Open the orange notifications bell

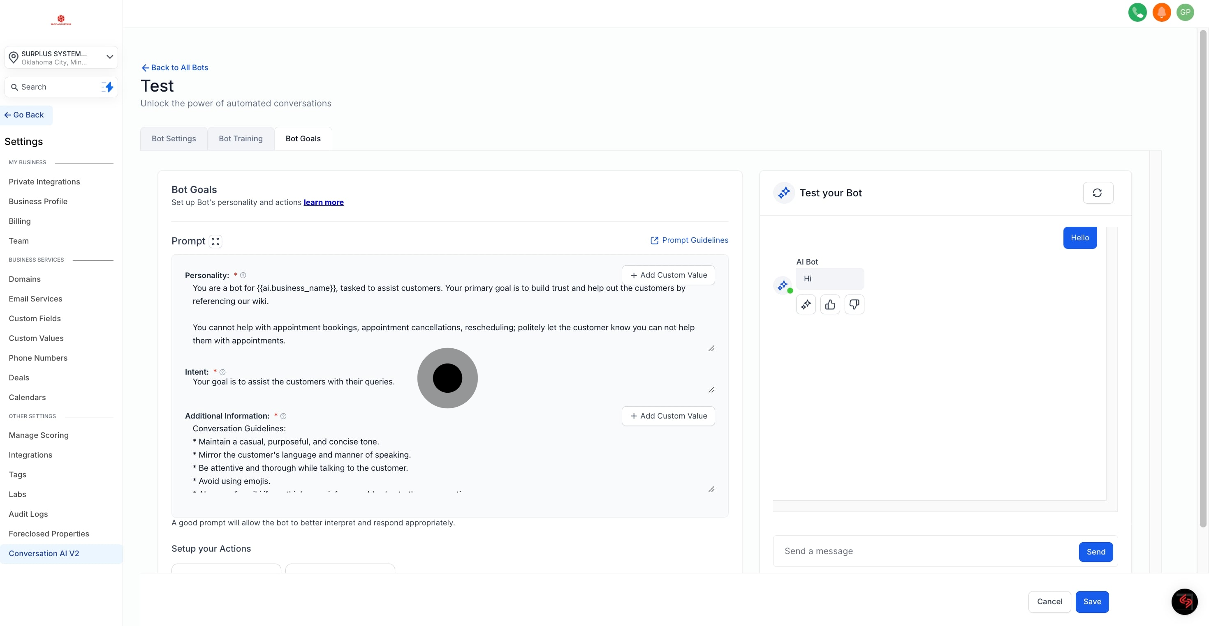1162,12
